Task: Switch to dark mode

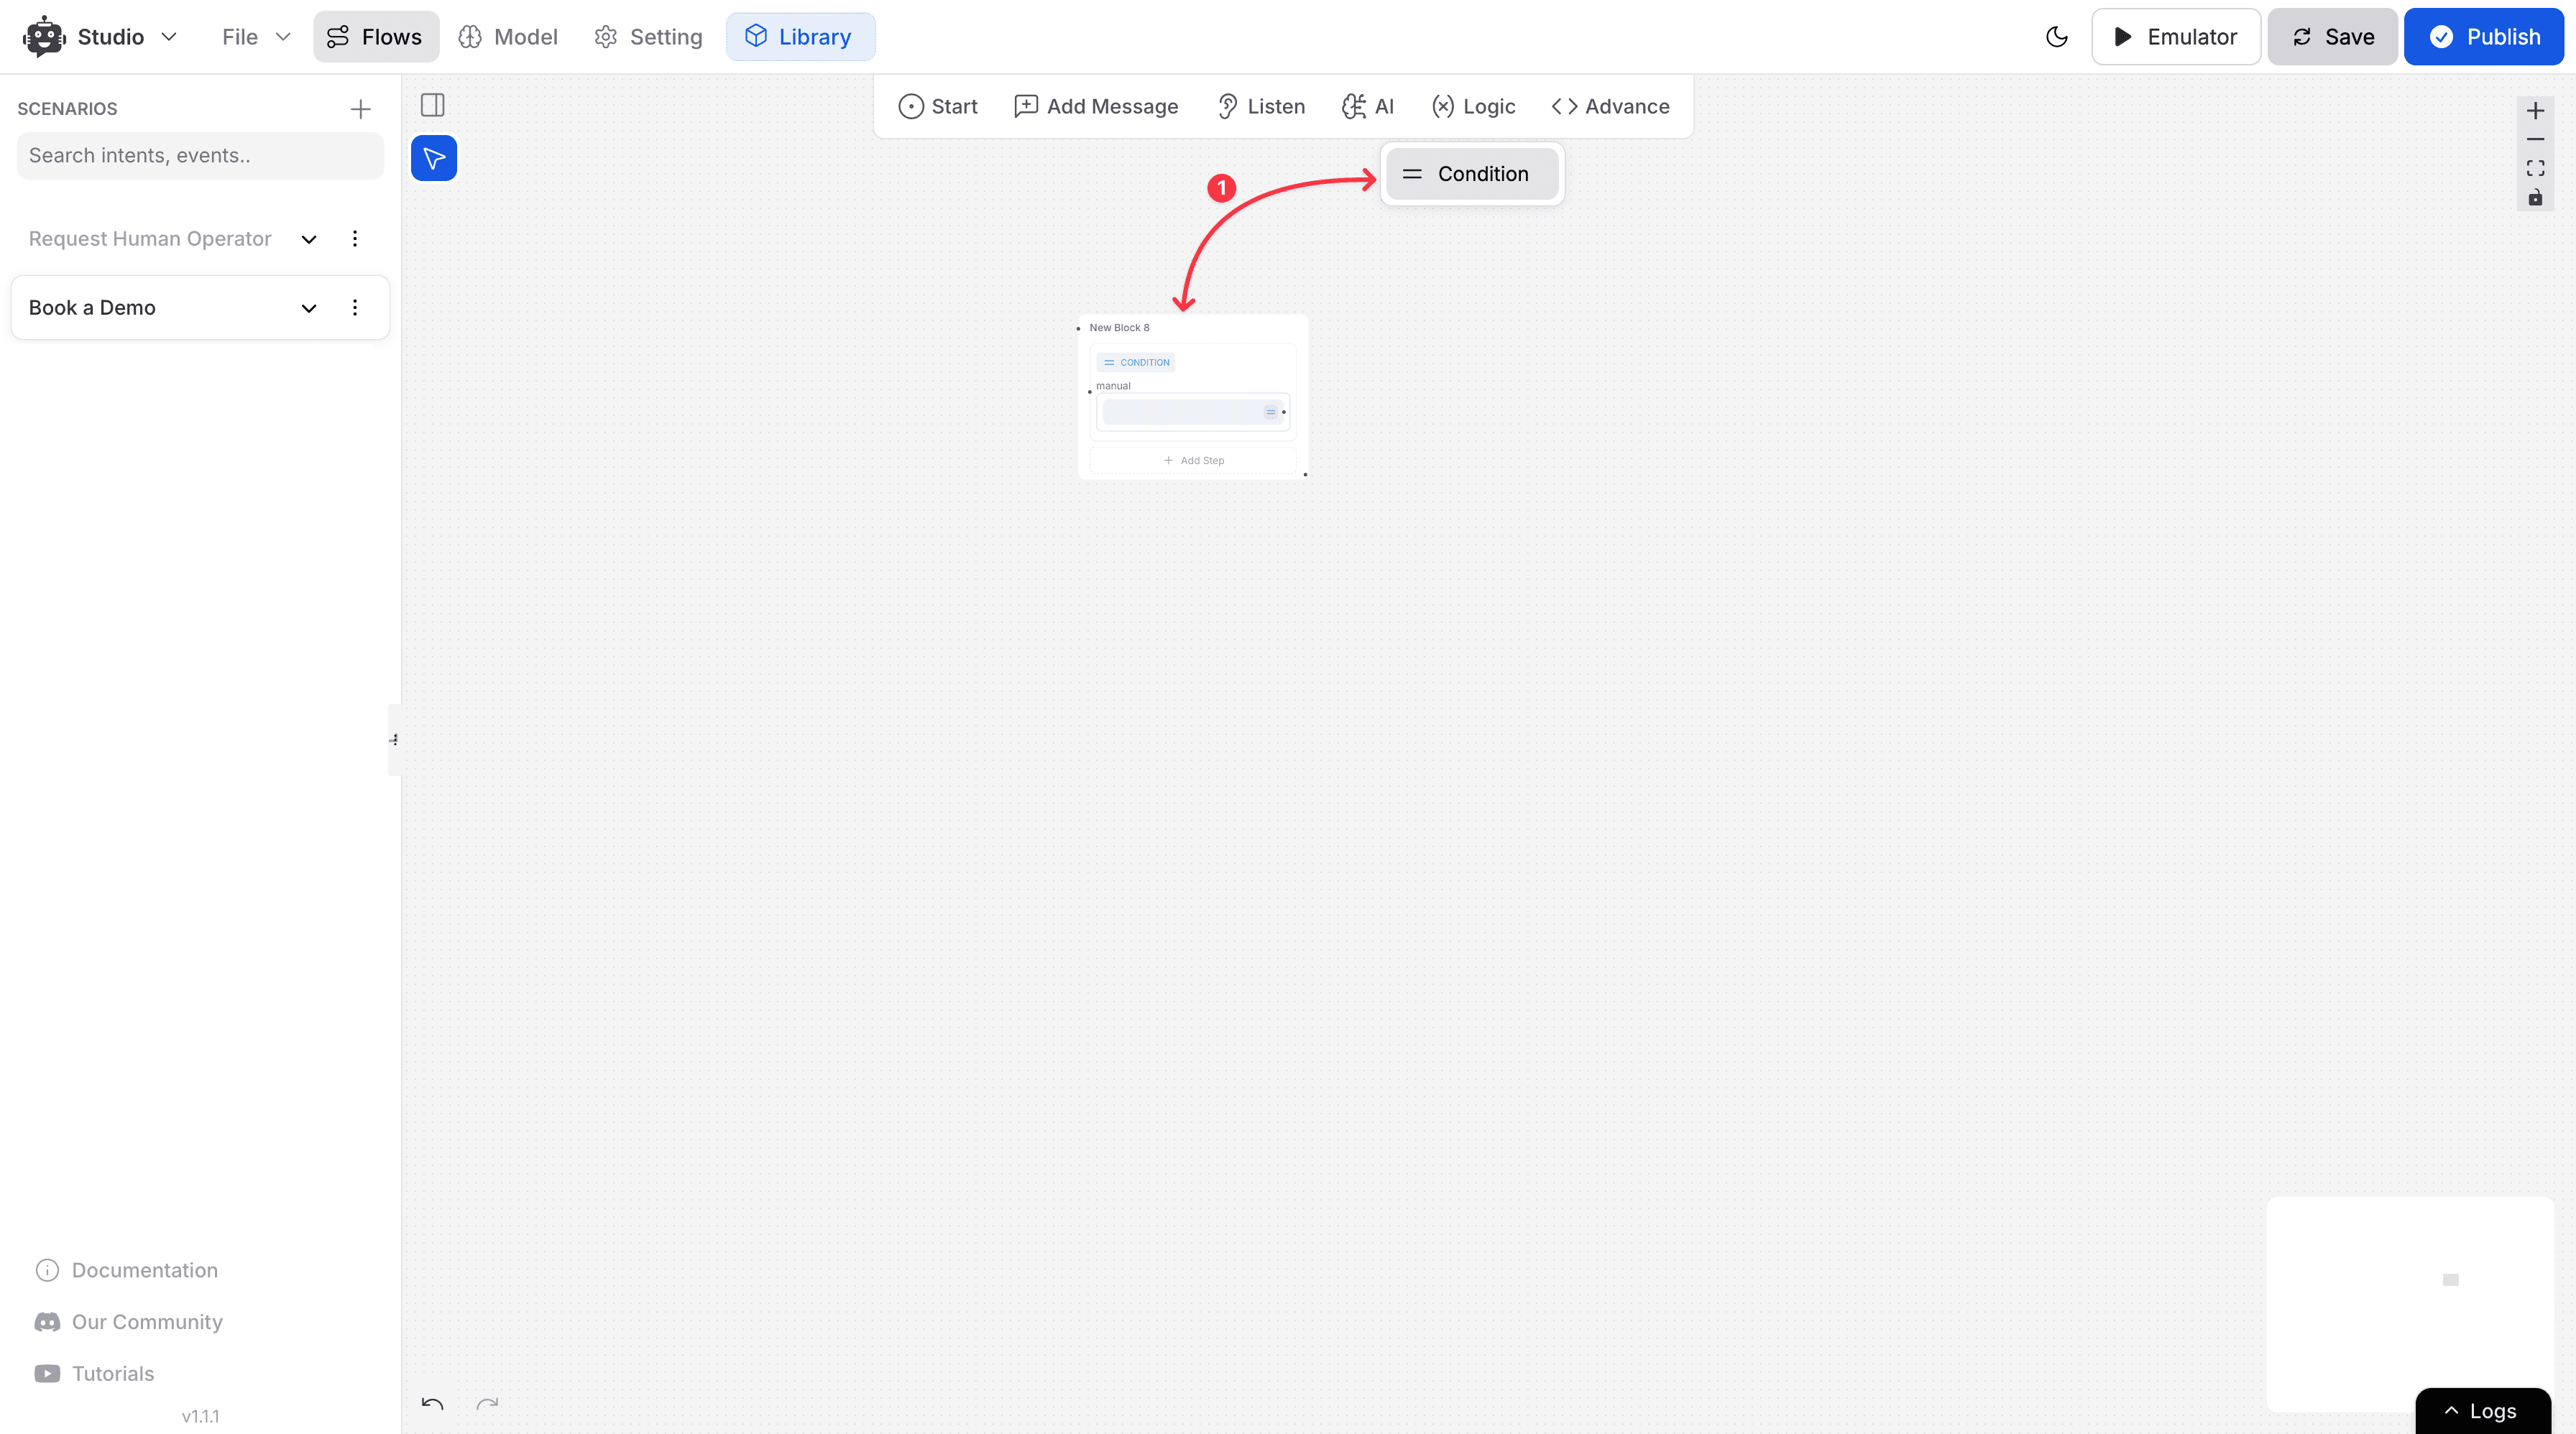Action: (2056, 37)
